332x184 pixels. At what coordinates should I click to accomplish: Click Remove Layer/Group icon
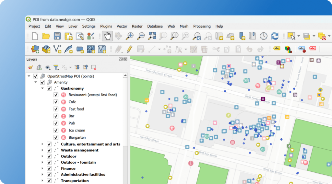(94, 67)
